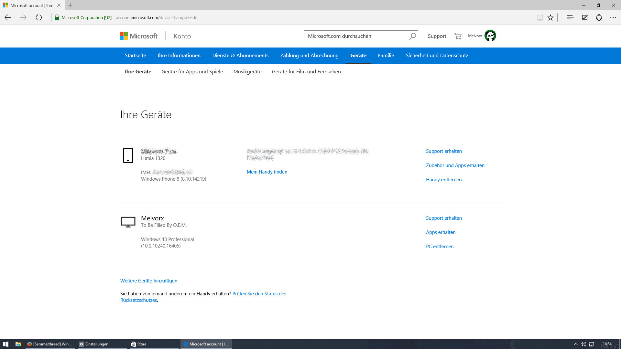The height and width of the screenshot is (349, 621).
Task: Make a Web Note with pen icon
Action: tap(585, 17)
